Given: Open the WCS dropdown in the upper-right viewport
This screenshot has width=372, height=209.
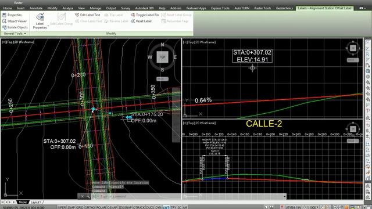Looking at the screenshot, I should [x=353, y=60].
